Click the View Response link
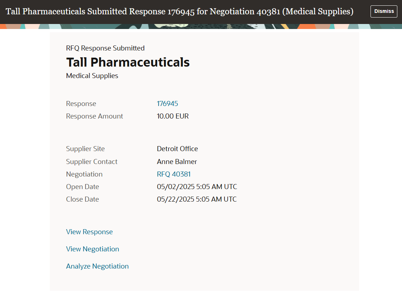Viewport: 402px width, 299px height. point(89,232)
